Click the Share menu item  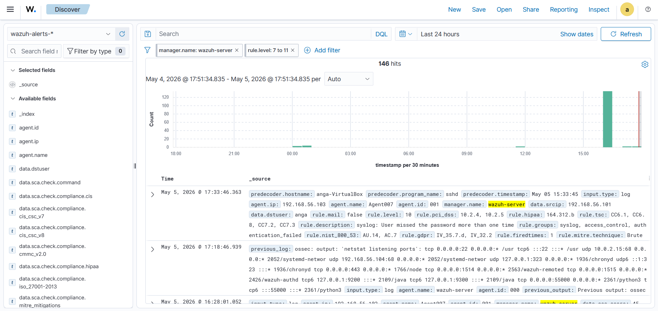click(x=531, y=10)
